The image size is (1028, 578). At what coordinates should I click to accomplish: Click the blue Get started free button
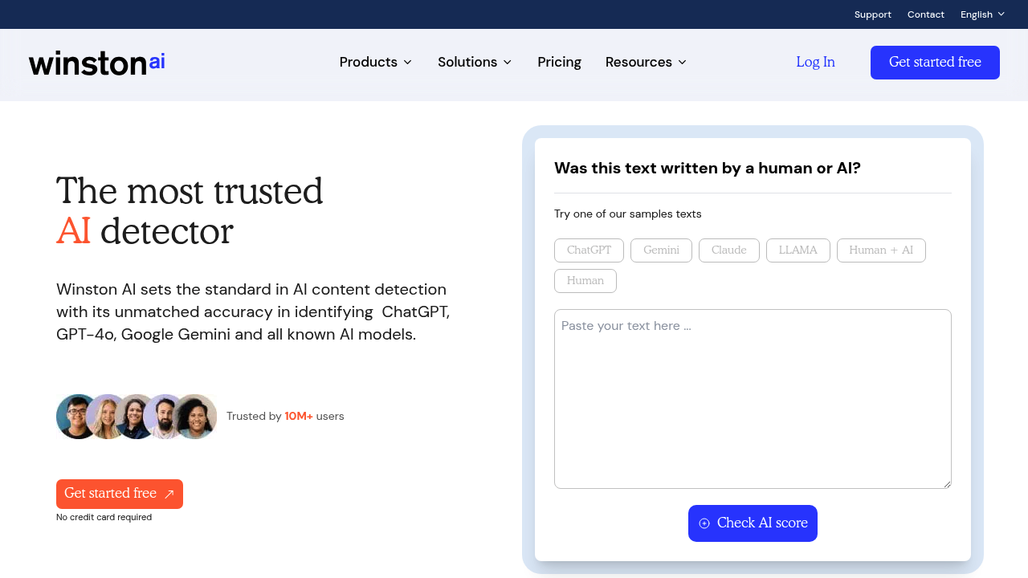coord(935,63)
